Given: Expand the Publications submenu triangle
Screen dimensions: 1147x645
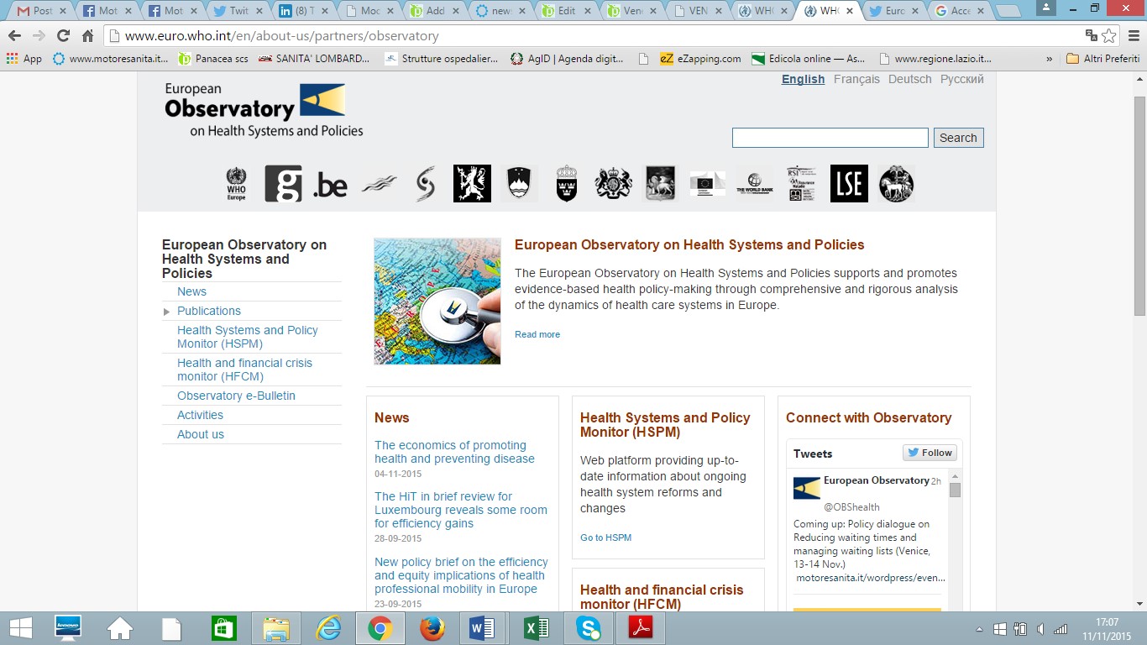Looking at the screenshot, I should coord(166,312).
